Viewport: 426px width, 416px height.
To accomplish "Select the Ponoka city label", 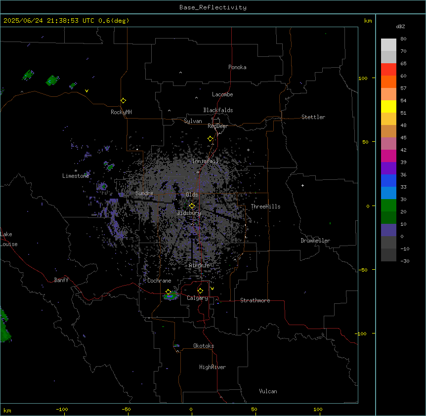I will click(x=237, y=67).
